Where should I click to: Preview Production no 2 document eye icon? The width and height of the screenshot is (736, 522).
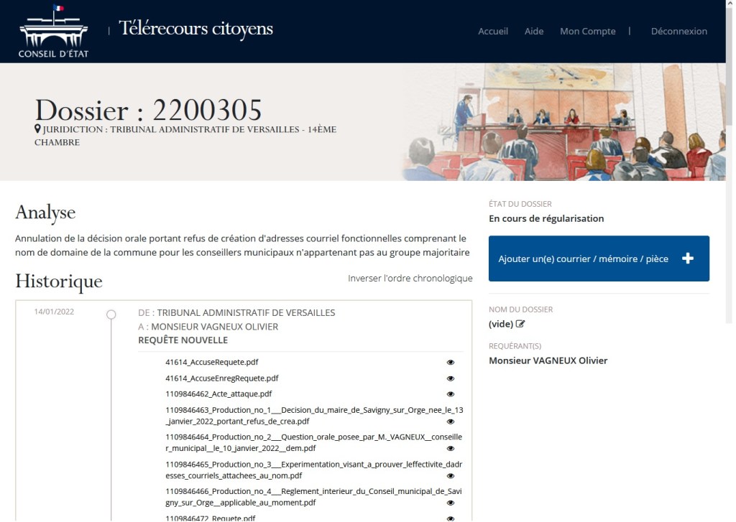451,449
